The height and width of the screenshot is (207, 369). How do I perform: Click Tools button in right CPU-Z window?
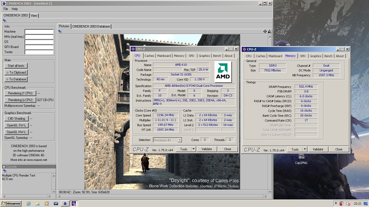[x=295, y=149]
